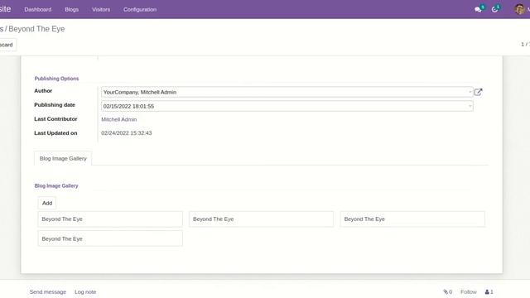The image size is (530, 298).
Task: Click the Discard button
Action: (x=6, y=45)
